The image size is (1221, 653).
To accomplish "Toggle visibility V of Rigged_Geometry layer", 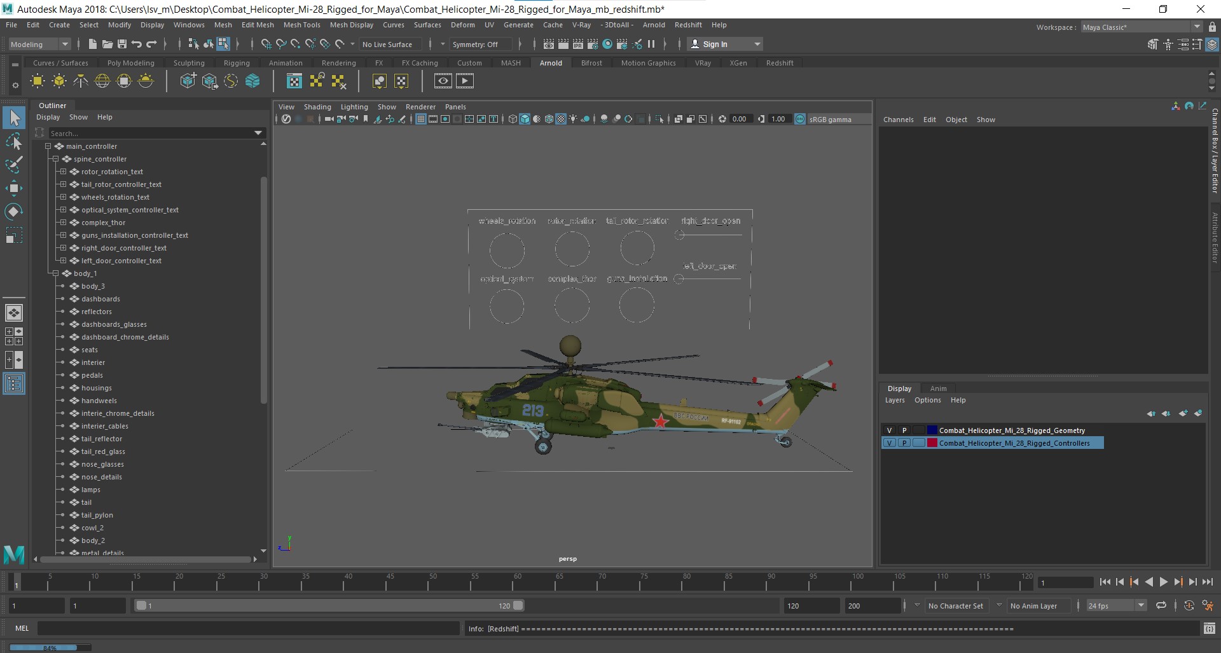I will point(890,430).
